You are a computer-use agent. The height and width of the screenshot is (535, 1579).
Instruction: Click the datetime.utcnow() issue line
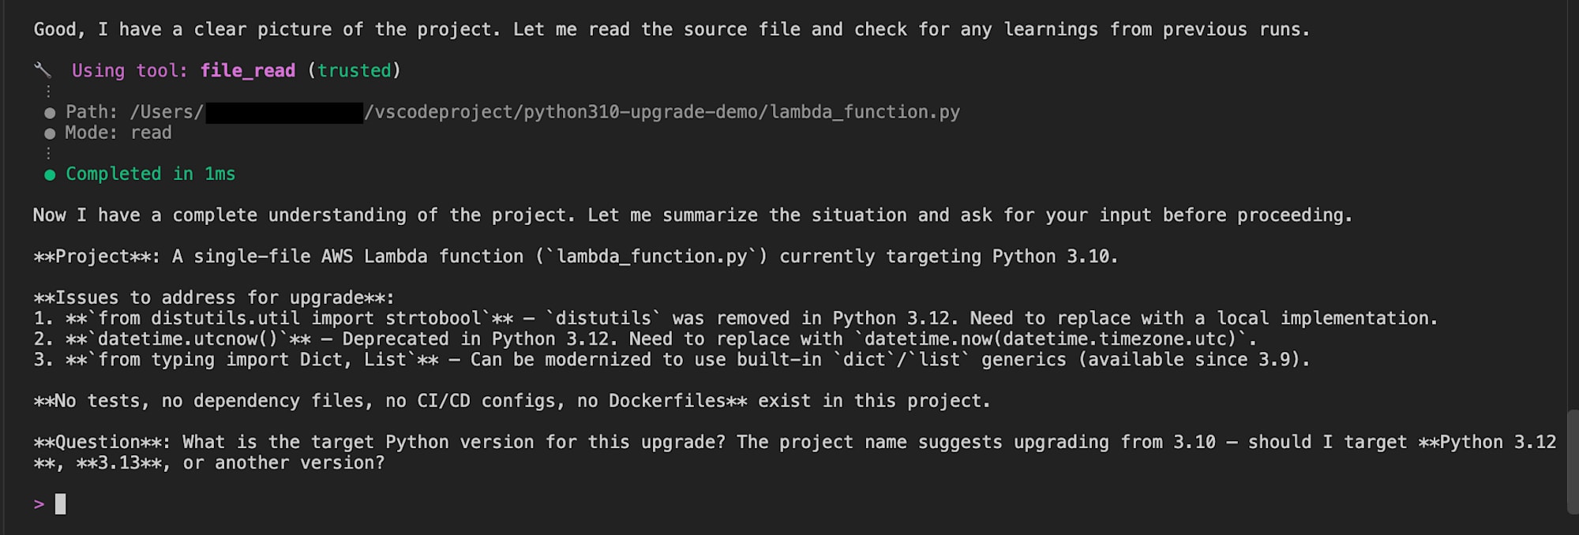(x=645, y=339)
